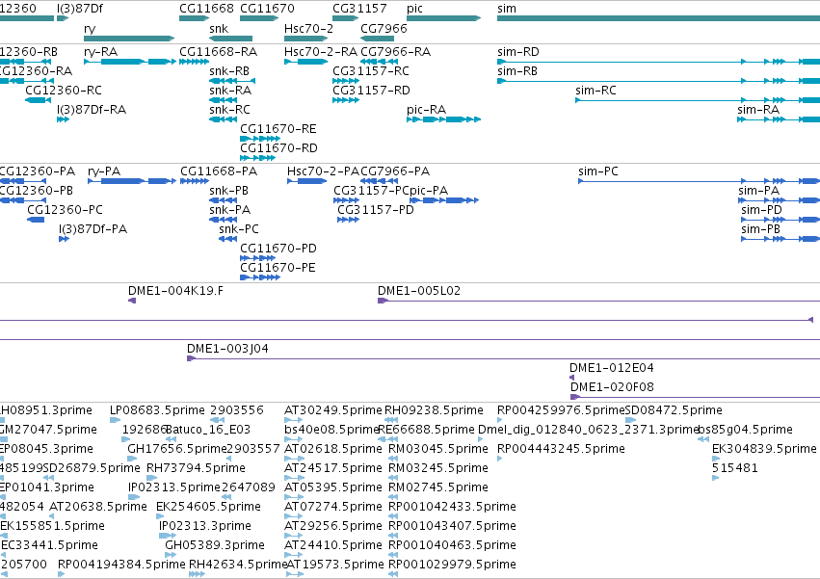
Task: Click the Hsc70-2-PA protein label
Action: click(x=323, y=171)
